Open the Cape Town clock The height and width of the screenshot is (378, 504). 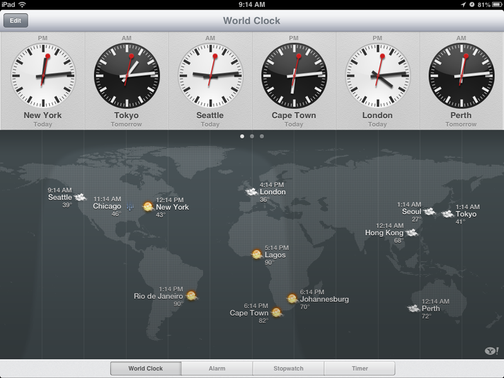[x=294, y=75]
